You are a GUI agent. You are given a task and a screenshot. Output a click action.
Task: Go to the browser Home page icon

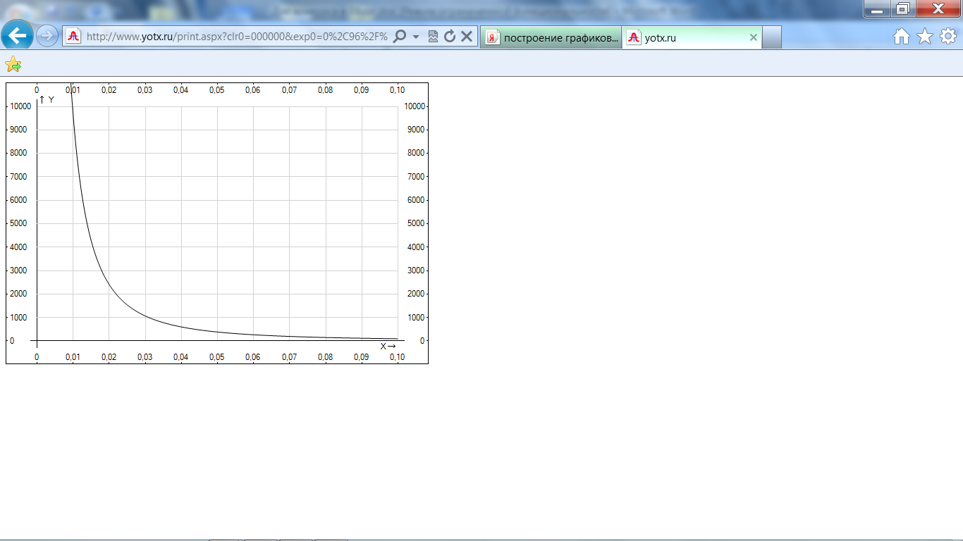click(902, 37)
